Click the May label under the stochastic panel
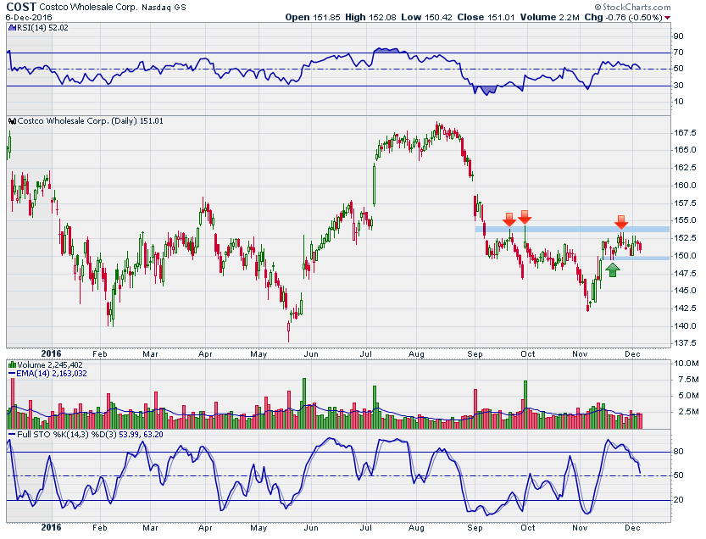Viewport: 706px width, 539px height. [x=258, y=528]
